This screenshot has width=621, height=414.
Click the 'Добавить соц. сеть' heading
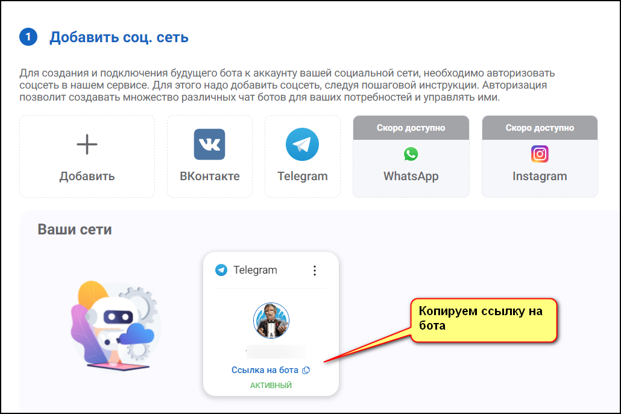point(119,37)
